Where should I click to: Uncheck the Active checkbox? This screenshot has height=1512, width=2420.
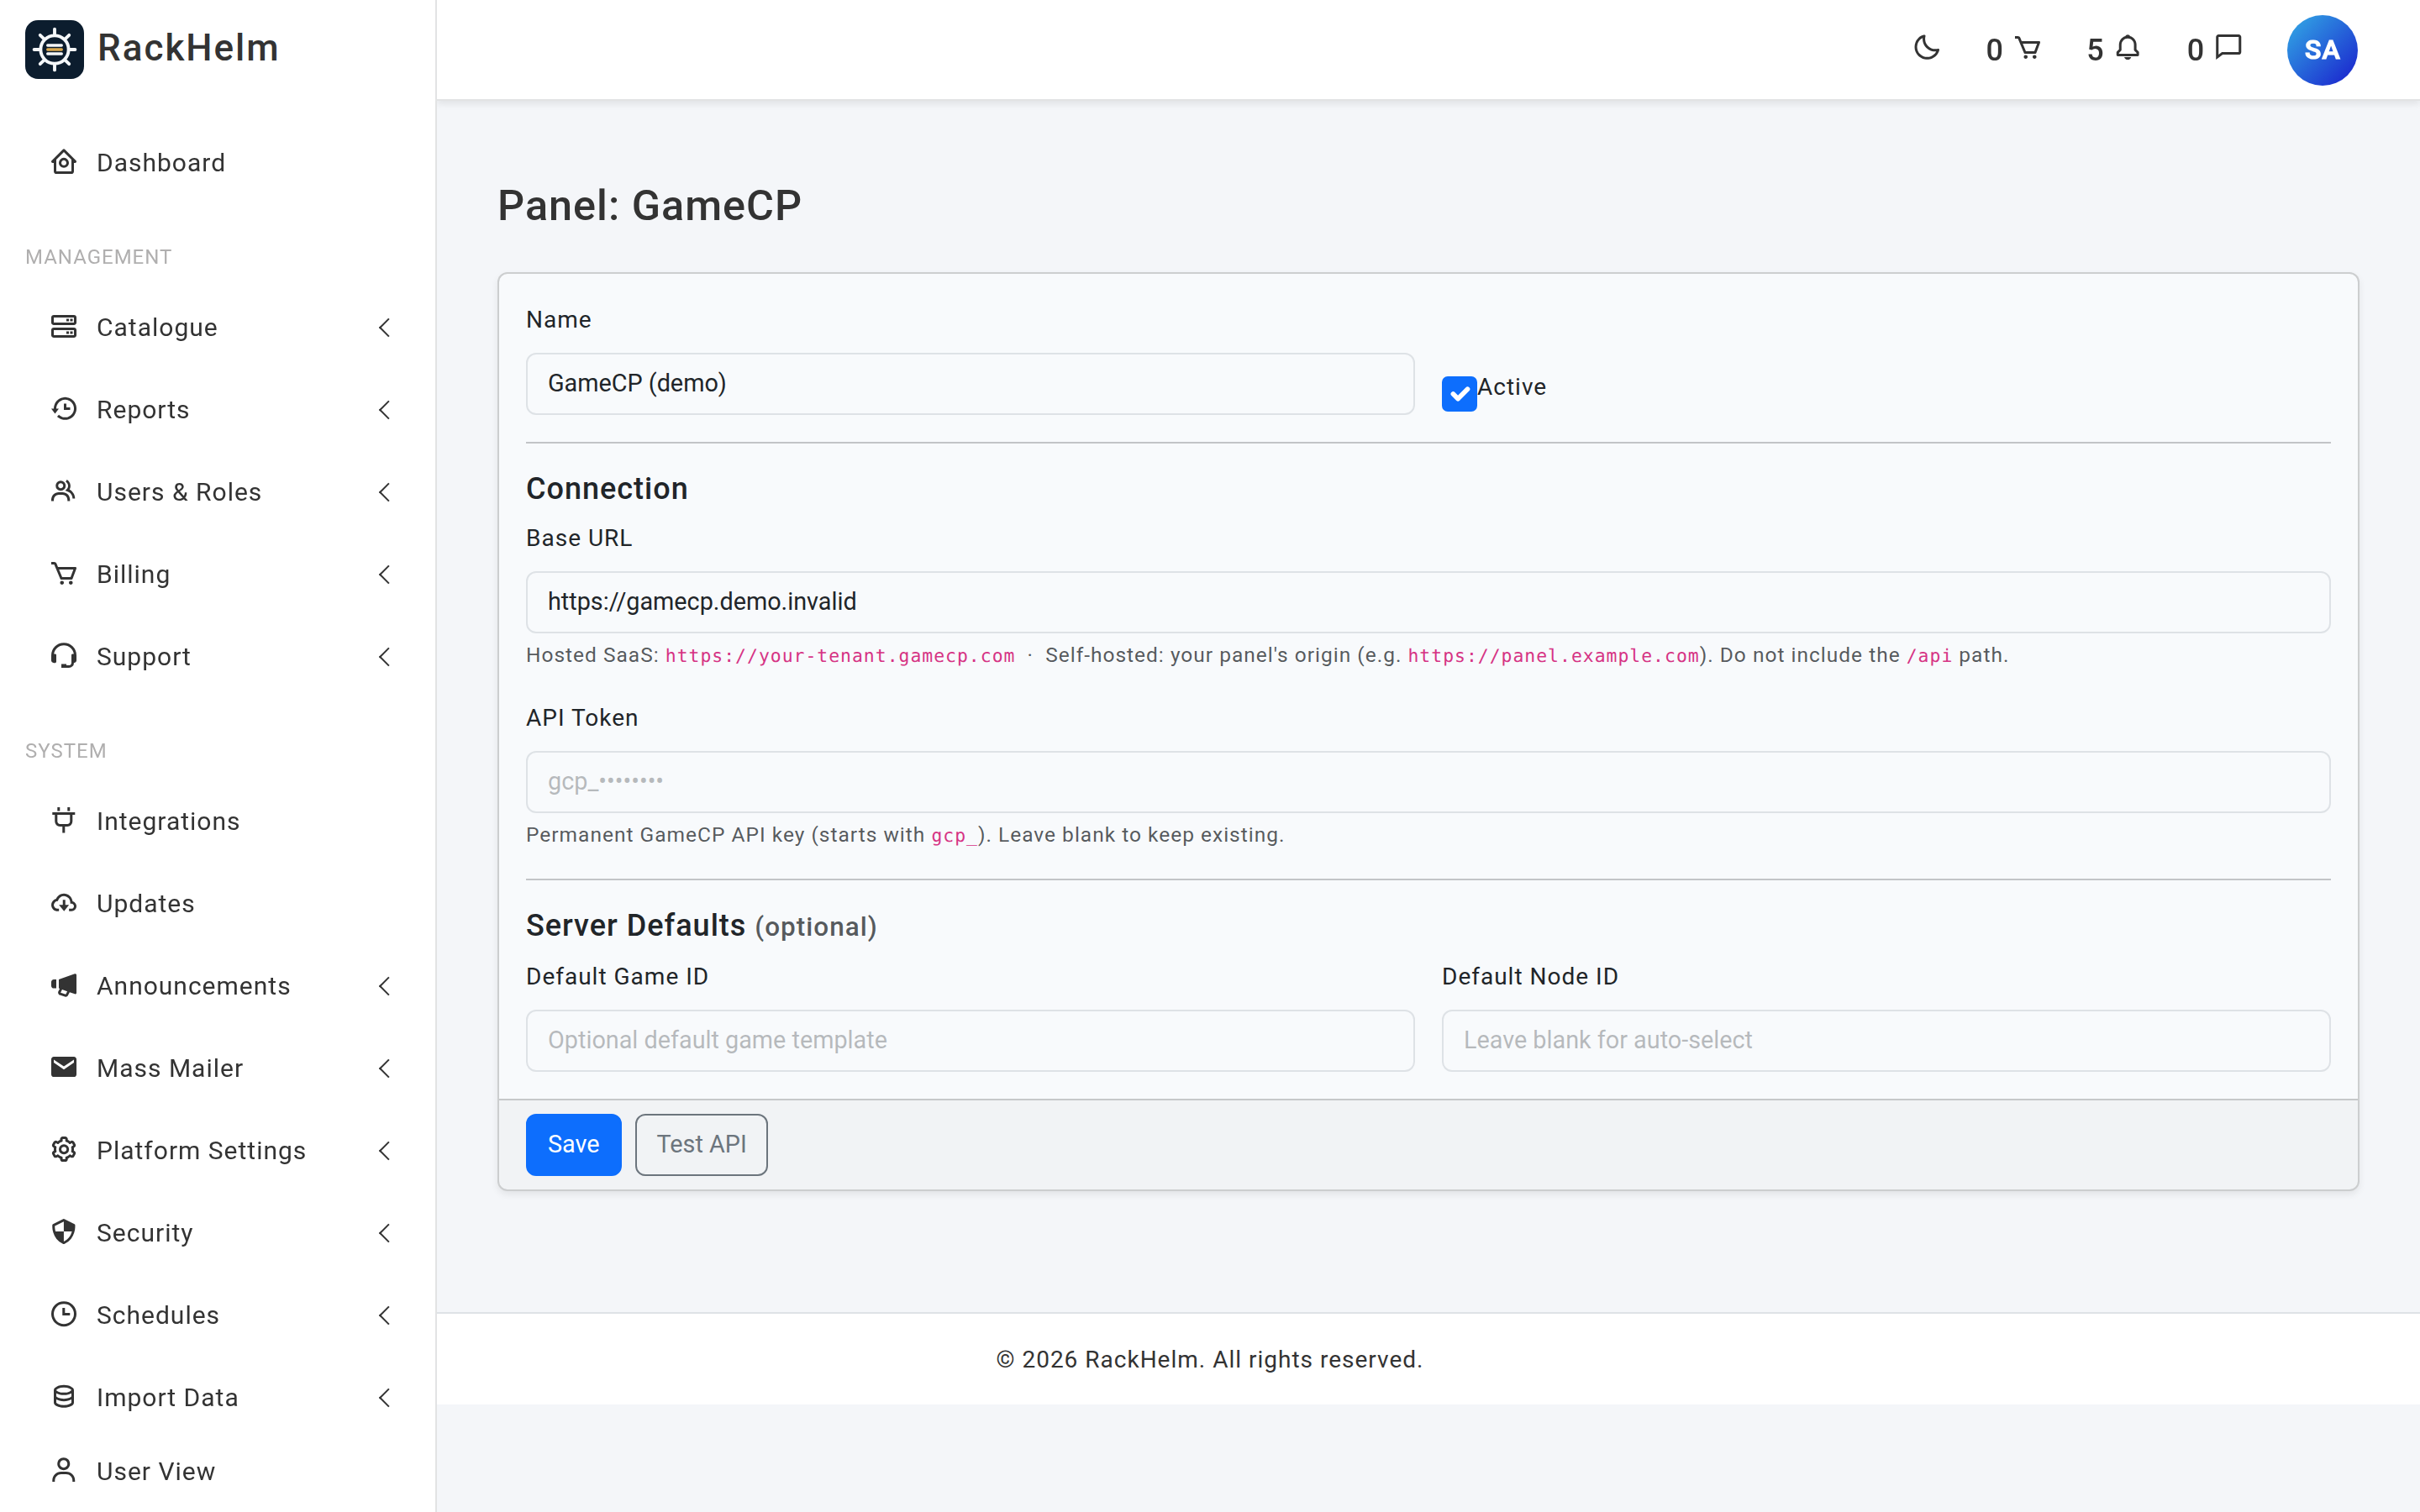[1459, 393]
